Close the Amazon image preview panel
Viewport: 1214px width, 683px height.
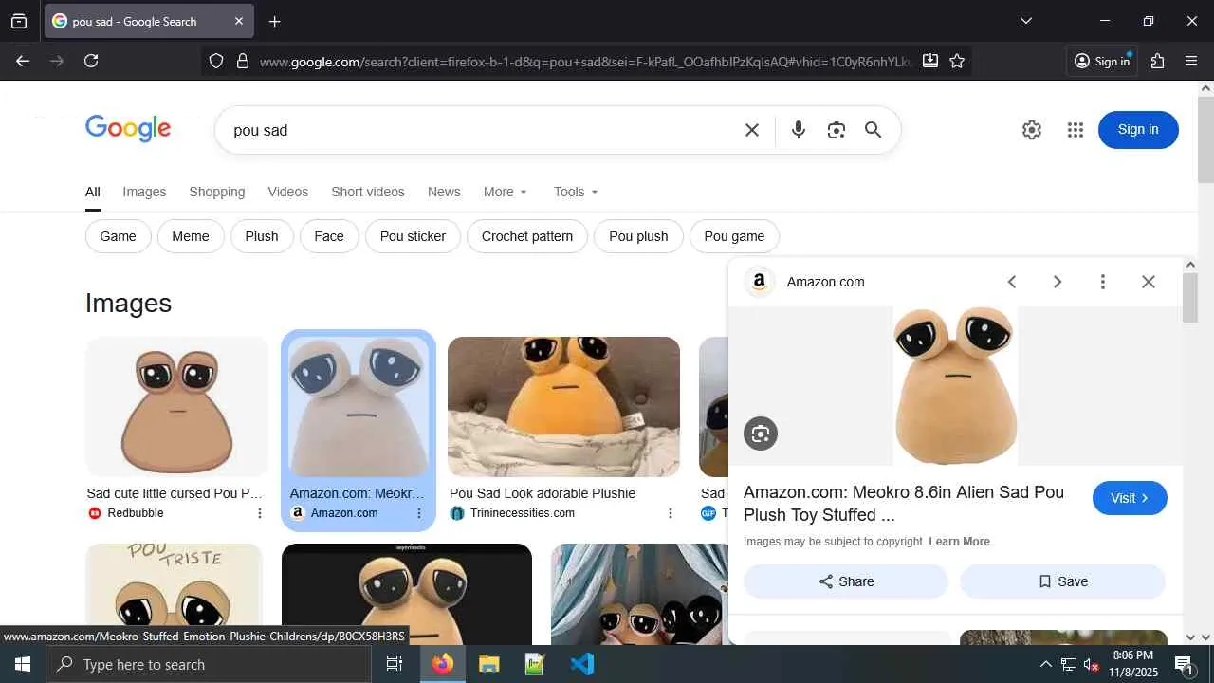(1149, 282)
